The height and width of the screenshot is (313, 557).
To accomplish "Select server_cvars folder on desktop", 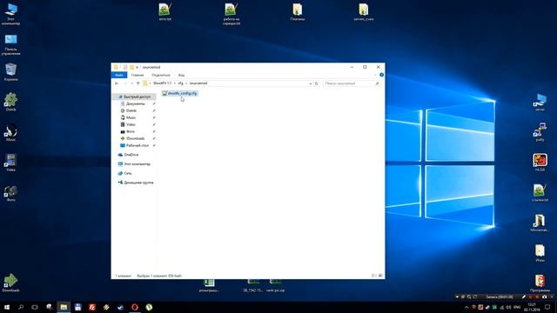I will tap(364, 11).
